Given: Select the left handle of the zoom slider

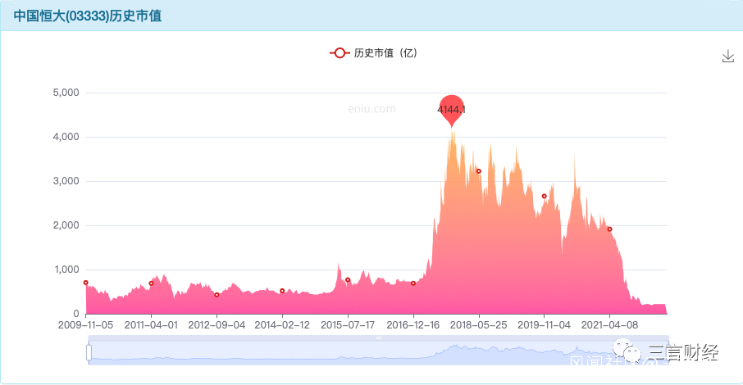Looking at the screenshot, I should 89,352.
